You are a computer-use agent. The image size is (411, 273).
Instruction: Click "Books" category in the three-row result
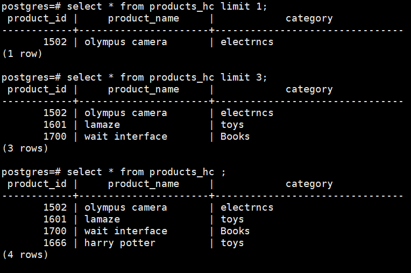pyautogui.click(x=235, y=136)
